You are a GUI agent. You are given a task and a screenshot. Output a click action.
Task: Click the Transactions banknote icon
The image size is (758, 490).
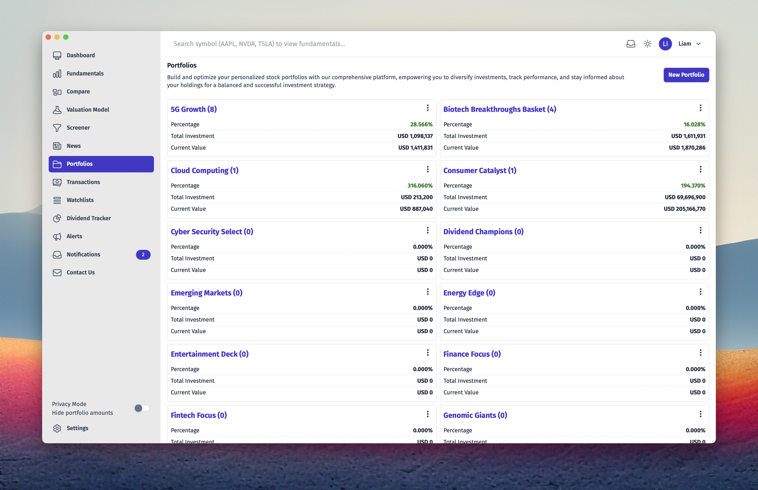tap(57, 182)
